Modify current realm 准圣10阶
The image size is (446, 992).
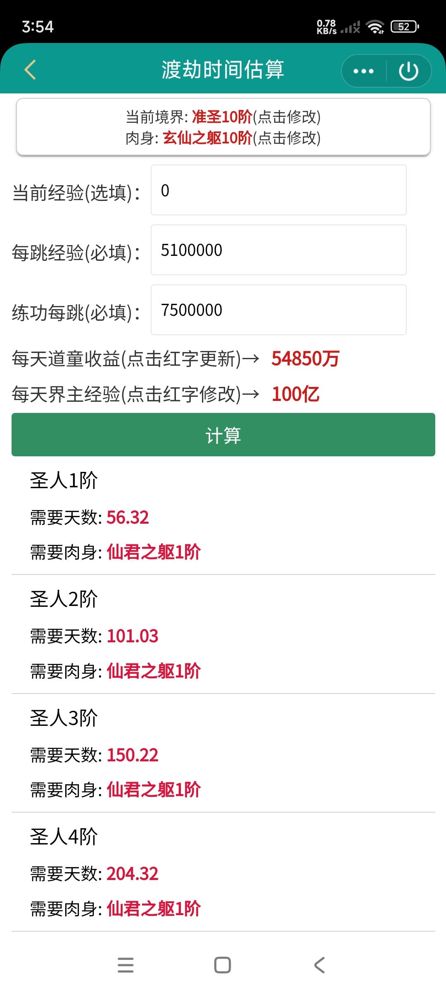(222, 117)
